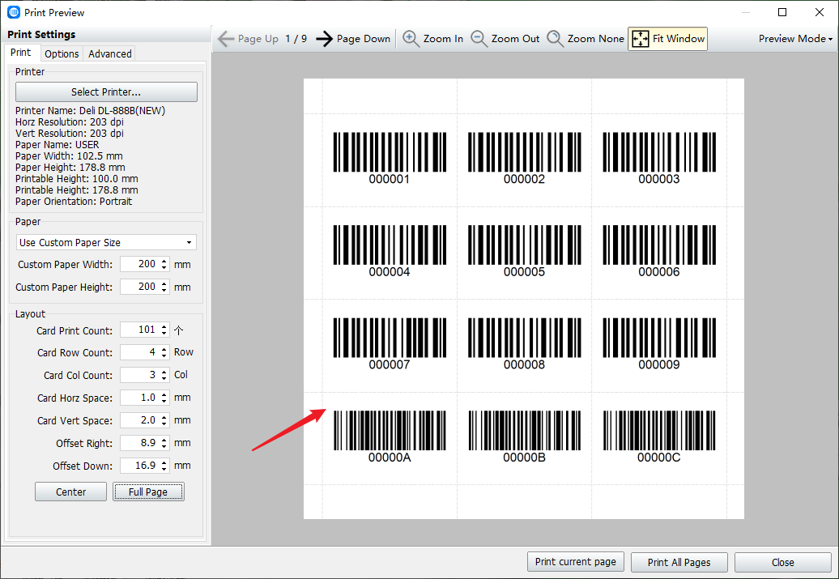Click Print current page button
This screenshot has width=839, height=579.
(575, 562)
